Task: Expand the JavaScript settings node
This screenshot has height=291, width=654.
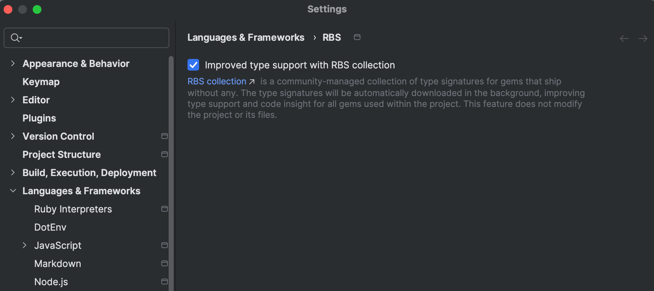Action: click(25, 246)
